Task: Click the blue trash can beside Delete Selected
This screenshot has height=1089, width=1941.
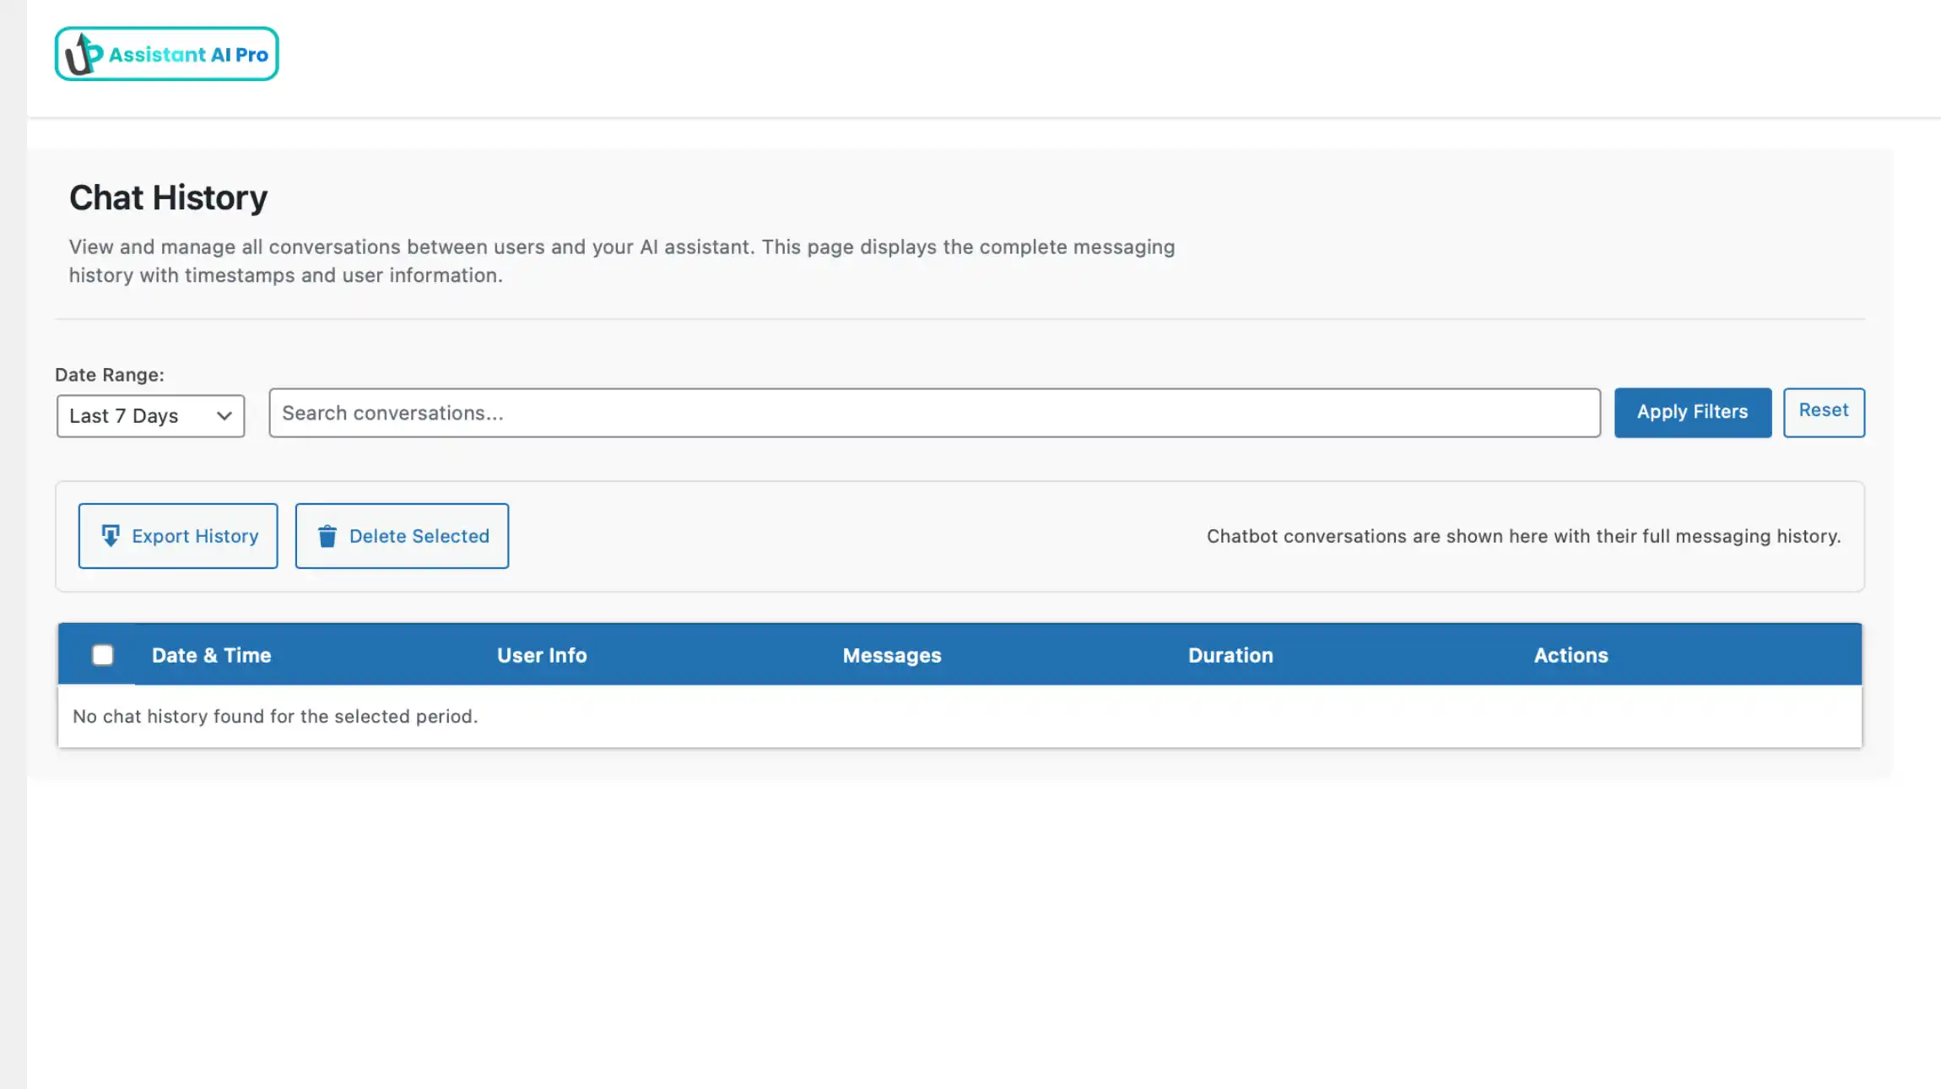Action: [327, 535]
